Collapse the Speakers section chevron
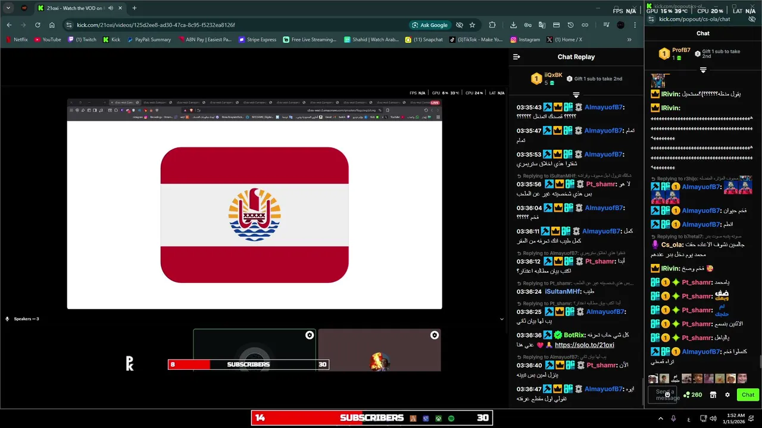The width and height of the screenshot is (762, 428). [501, 319]
